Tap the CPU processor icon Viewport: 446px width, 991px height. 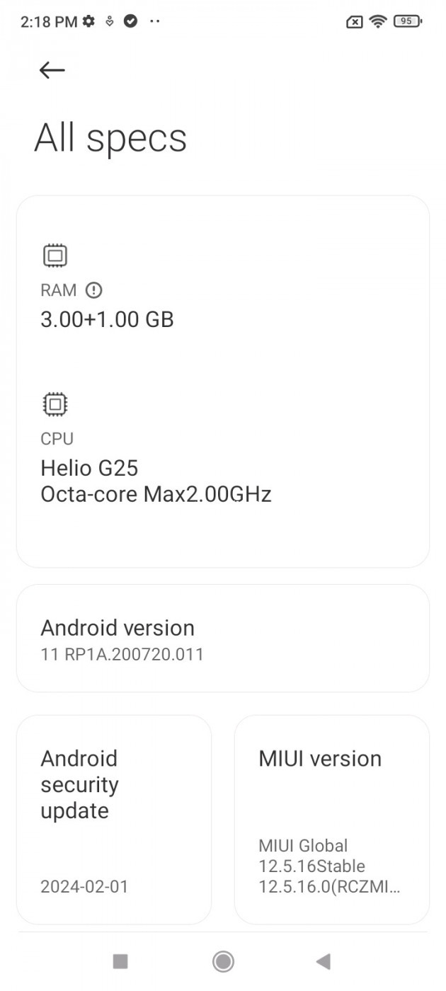coord(55,404)
